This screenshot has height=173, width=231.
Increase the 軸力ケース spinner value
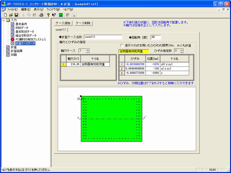tap(87, 50)
